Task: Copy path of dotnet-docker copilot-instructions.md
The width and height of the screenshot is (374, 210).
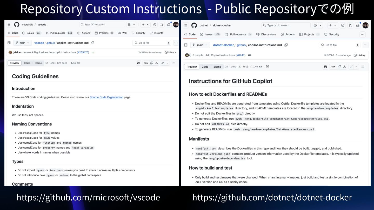Action: point(286,45)
